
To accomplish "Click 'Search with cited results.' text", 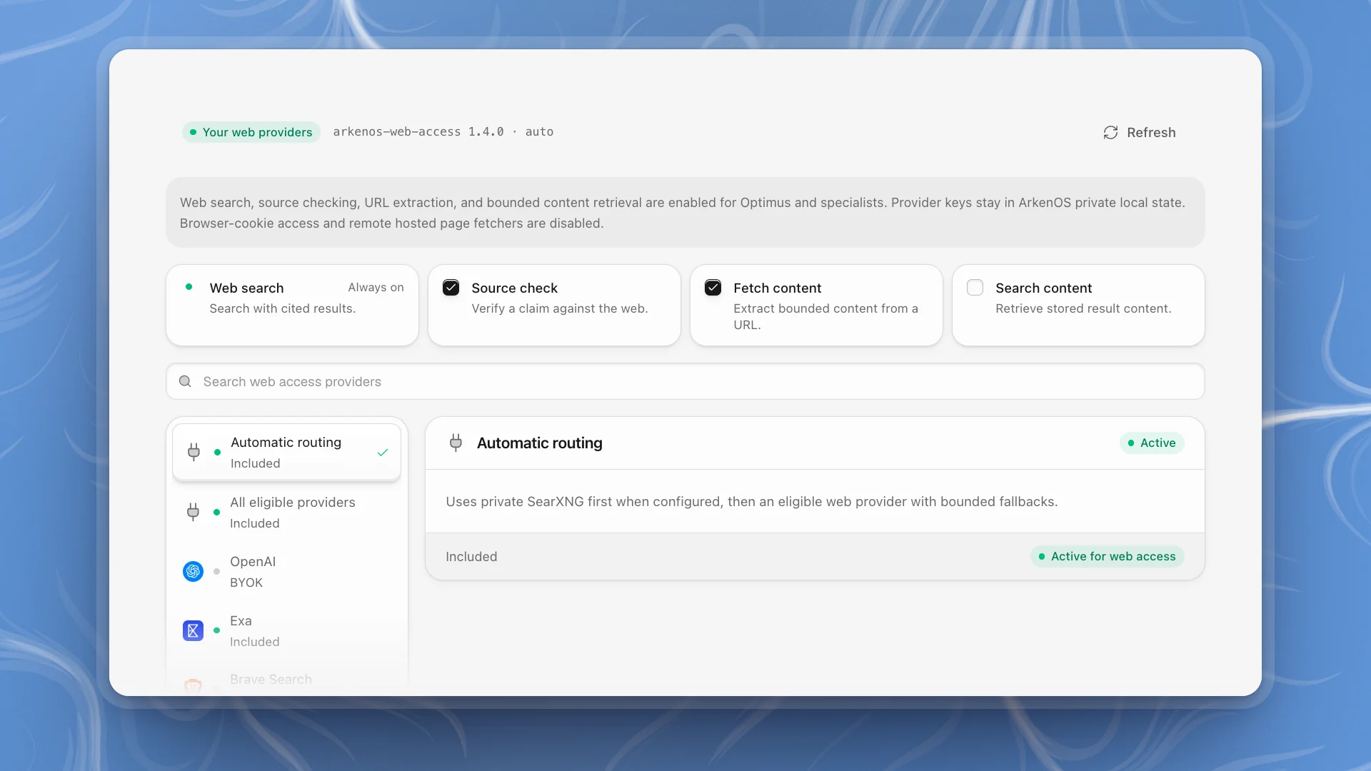I will point(282,308).
